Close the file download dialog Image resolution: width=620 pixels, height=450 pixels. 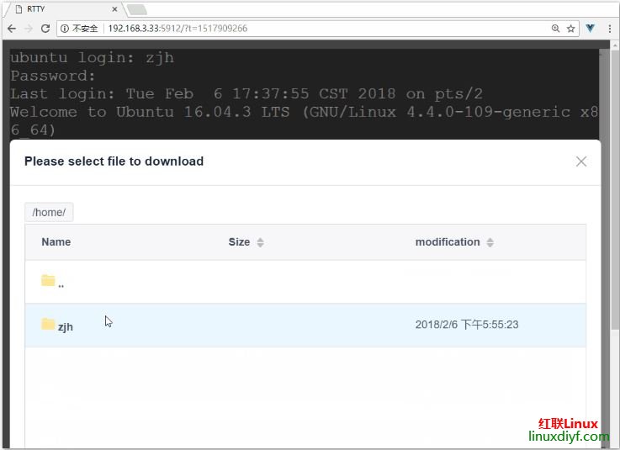point(581,161)
